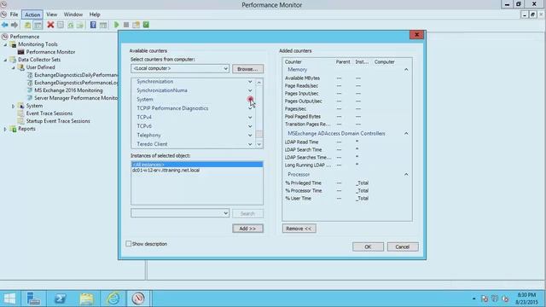Click the Browse... button
The image size is (546, 307).
pos(247,69)
